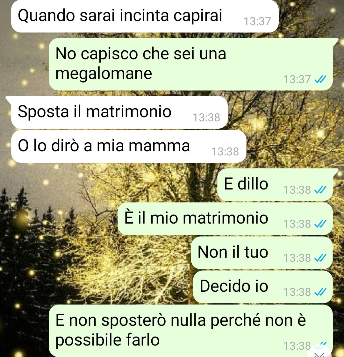Select the 'E dillo' reply bubble
The height and width of the screenshot is (357, 344).
pyautogui.click(x=275, y=185)
